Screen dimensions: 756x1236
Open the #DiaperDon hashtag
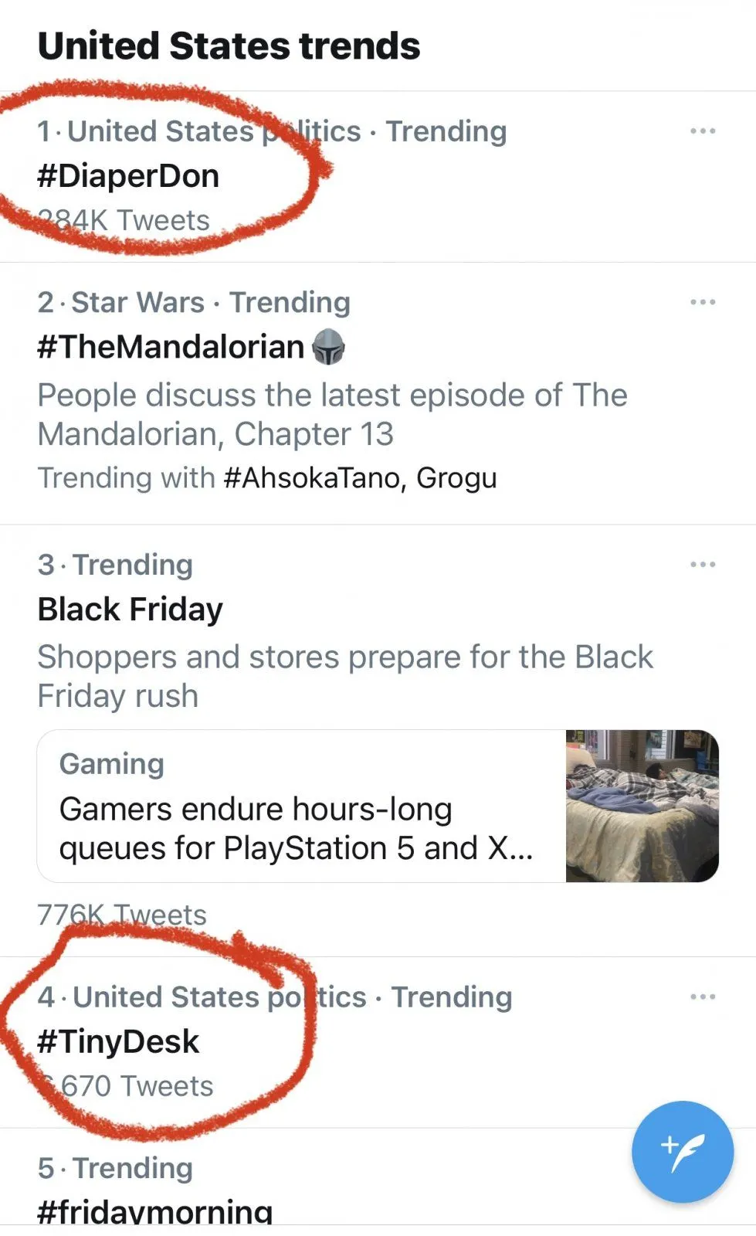128,176
